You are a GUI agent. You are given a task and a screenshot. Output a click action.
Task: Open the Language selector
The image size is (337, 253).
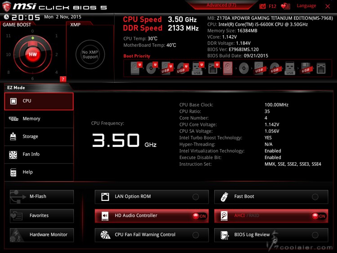tap(306, 6)
